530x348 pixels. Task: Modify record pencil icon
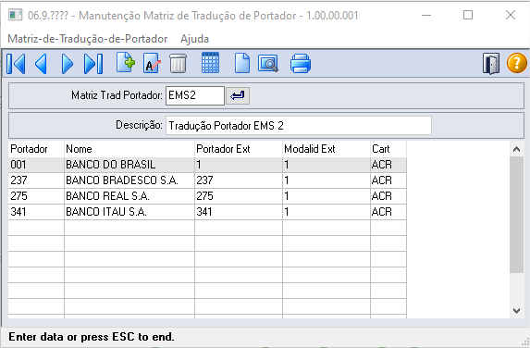pos(152,63)
